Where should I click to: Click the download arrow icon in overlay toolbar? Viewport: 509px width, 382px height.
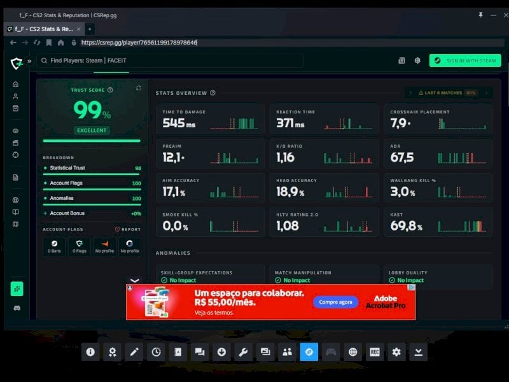pyautogui.click(x=221, y=352)
